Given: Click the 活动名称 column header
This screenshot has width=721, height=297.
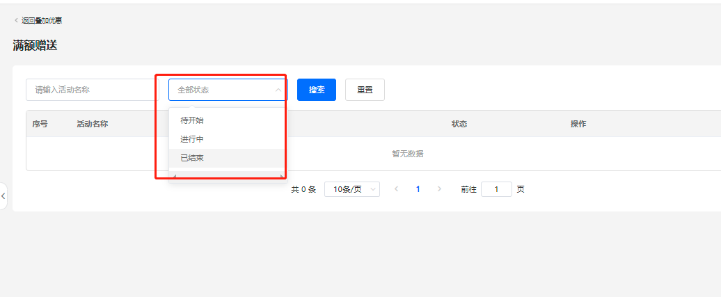Looking at the screenshot, I should pos(92,124).
